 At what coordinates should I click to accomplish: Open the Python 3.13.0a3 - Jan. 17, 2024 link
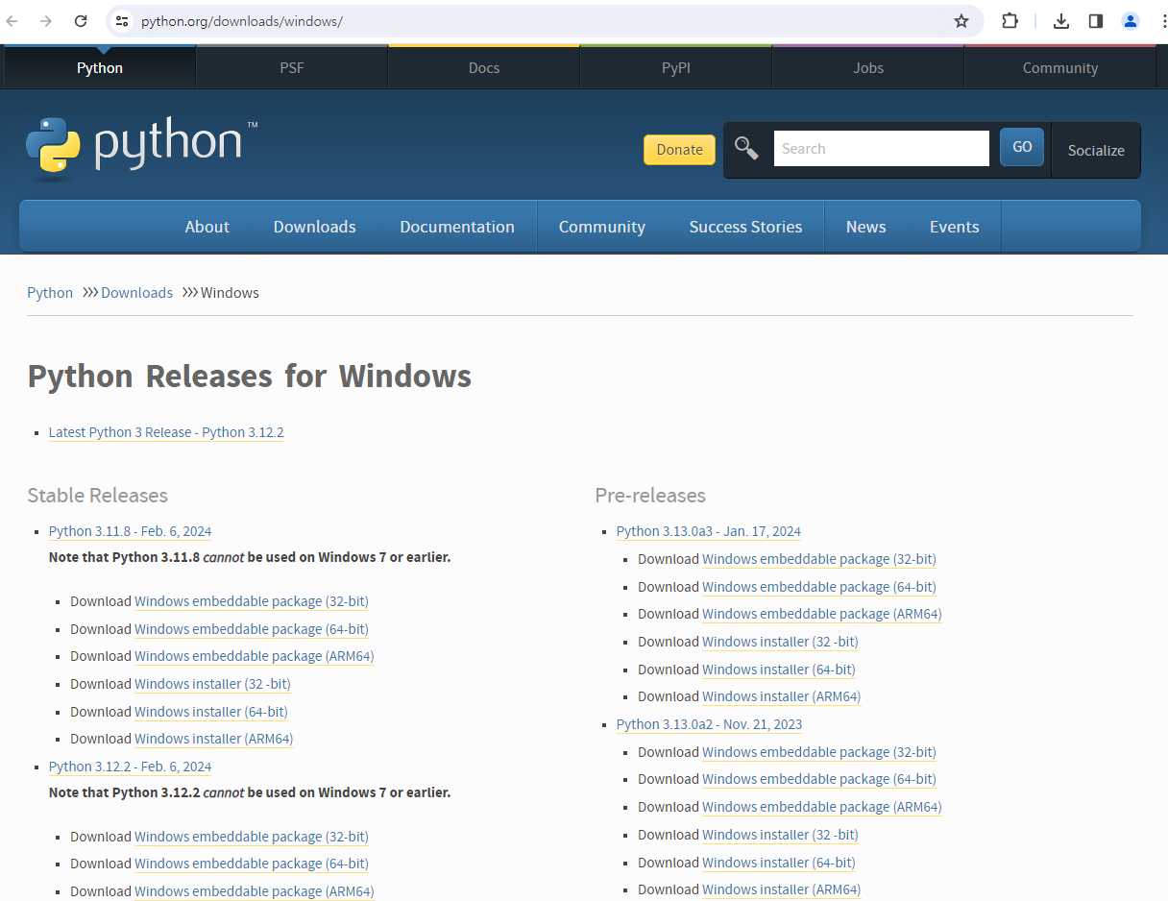pyautogui.click(x=709, y=531)
